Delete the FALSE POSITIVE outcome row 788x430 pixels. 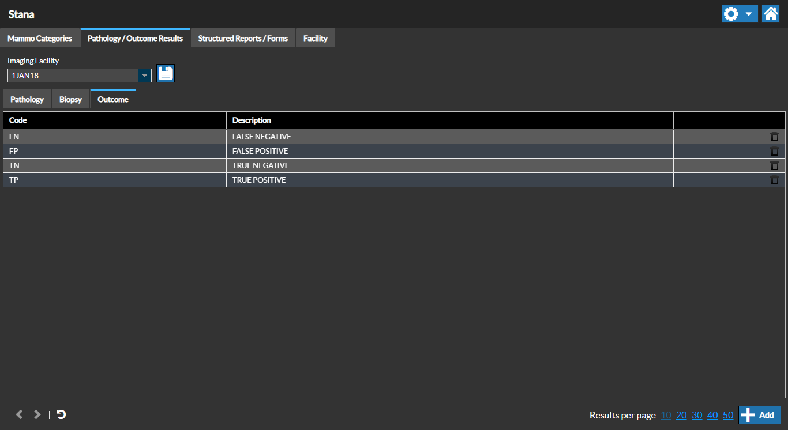pos(774,151)
